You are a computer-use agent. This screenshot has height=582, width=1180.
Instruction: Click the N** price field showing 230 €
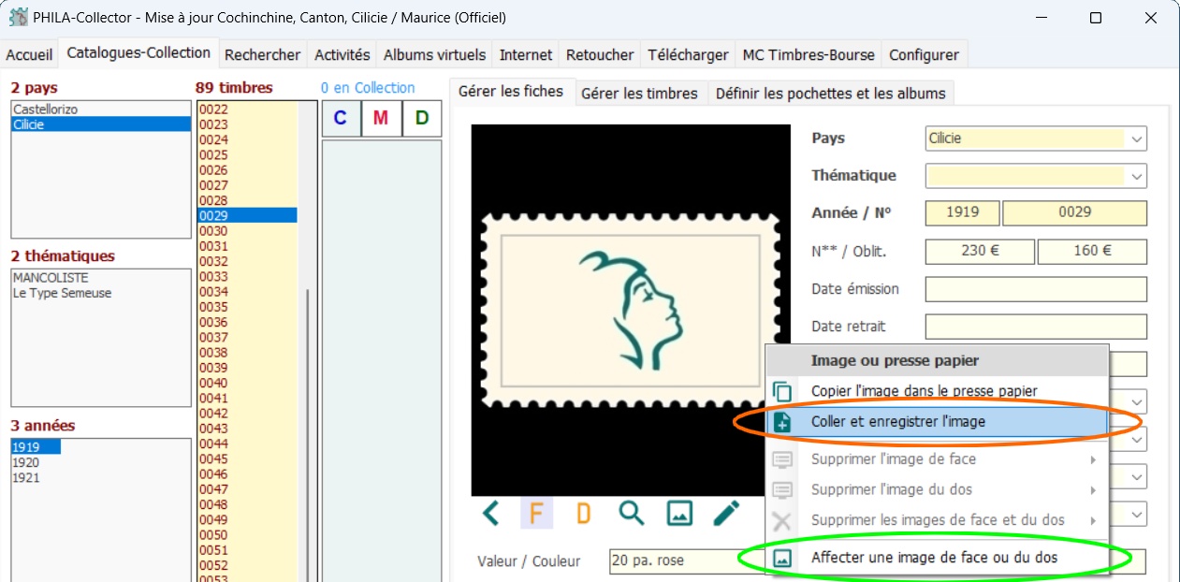tap(980, 251)
